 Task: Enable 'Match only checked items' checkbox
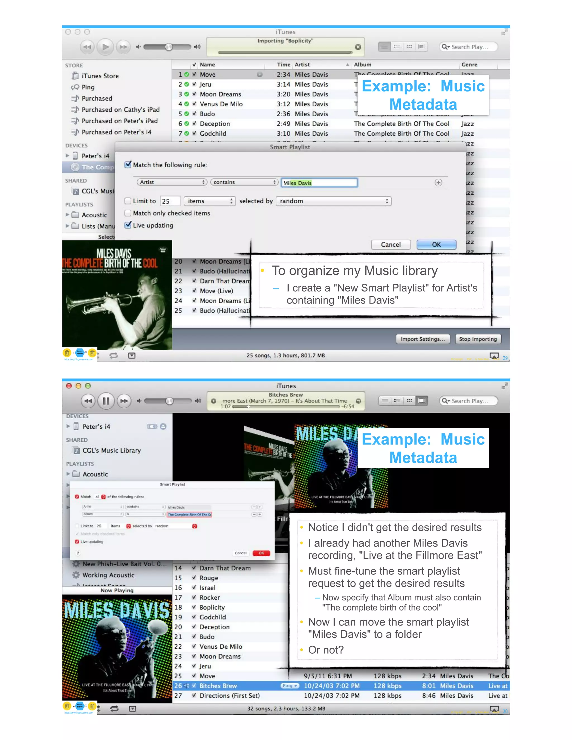(x=128, y=213)
